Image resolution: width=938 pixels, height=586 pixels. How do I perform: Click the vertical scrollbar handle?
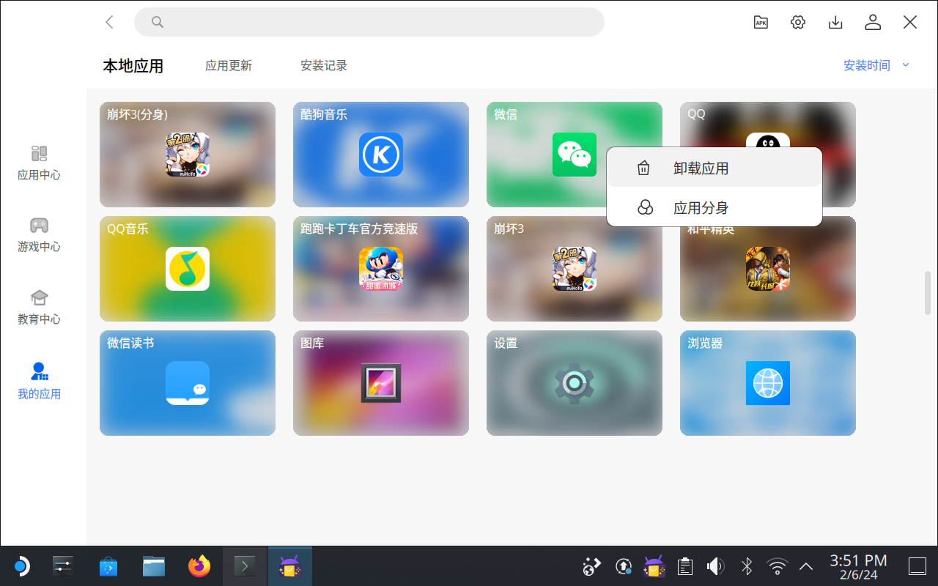click(927, 293)
